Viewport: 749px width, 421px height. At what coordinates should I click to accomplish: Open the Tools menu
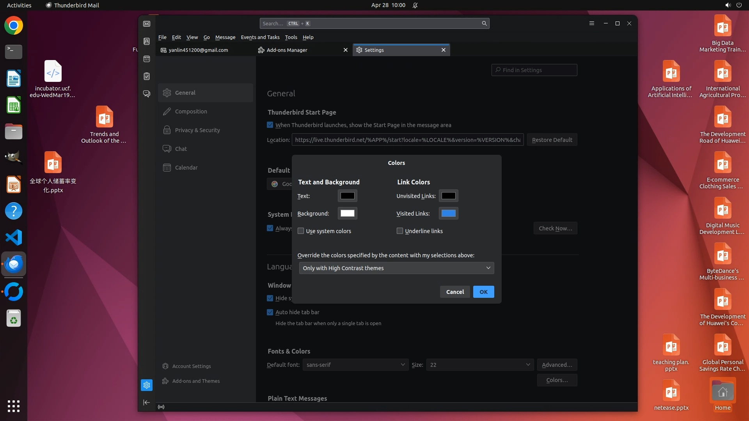(x=291, y=37)
